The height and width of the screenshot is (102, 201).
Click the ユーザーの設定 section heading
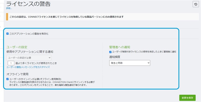[17, 47]
